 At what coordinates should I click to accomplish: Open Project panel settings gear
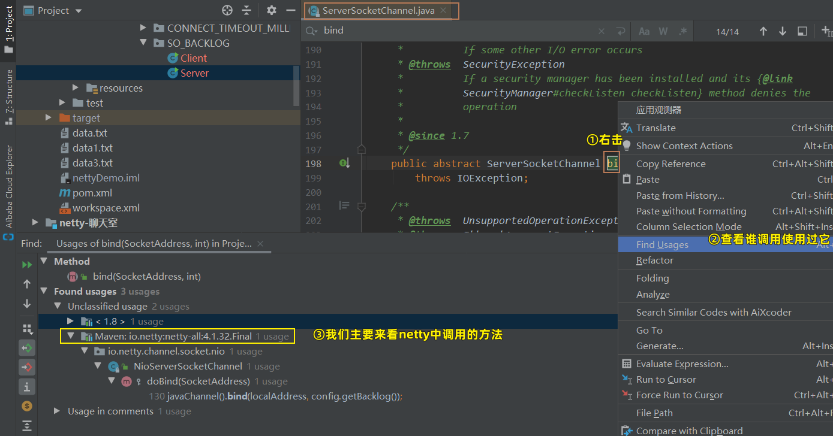(x=272, y=10)
